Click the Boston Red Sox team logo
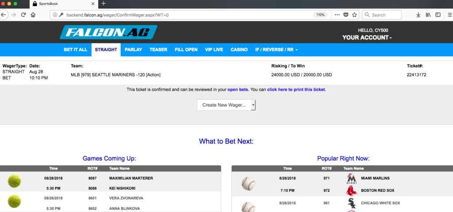 coord(351,191)
